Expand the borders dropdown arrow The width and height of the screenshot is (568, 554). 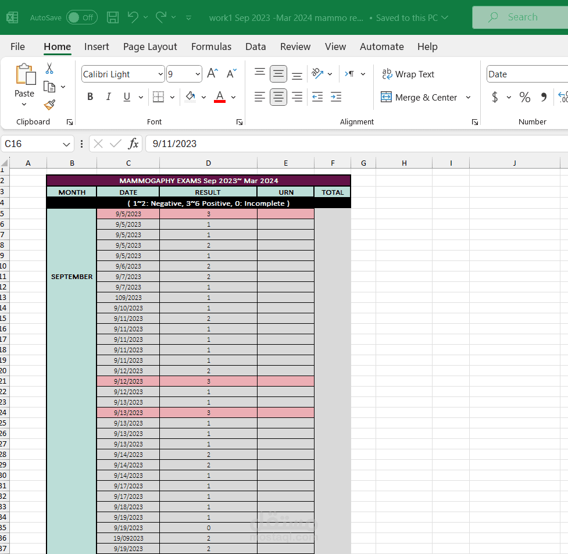pyautogui.click(x=173, y=97)
